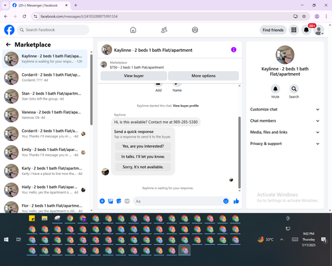The width and height of the screenshot is (332, 266).
Task: Expand Privacy & support section
Action: tap(285, 144)
